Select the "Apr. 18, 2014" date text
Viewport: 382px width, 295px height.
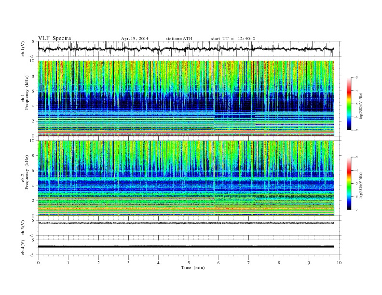coord(135,39)
